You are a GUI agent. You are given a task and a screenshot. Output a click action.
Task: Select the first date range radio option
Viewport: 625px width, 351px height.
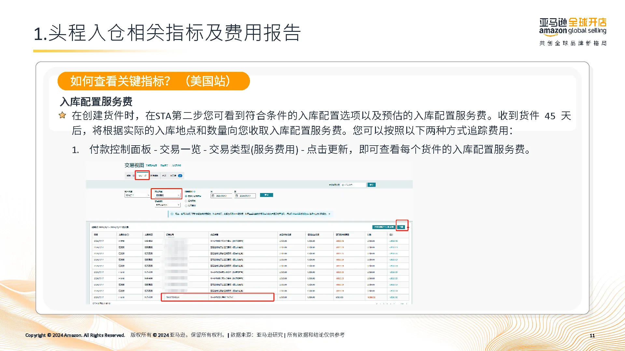tap(186, 196)
